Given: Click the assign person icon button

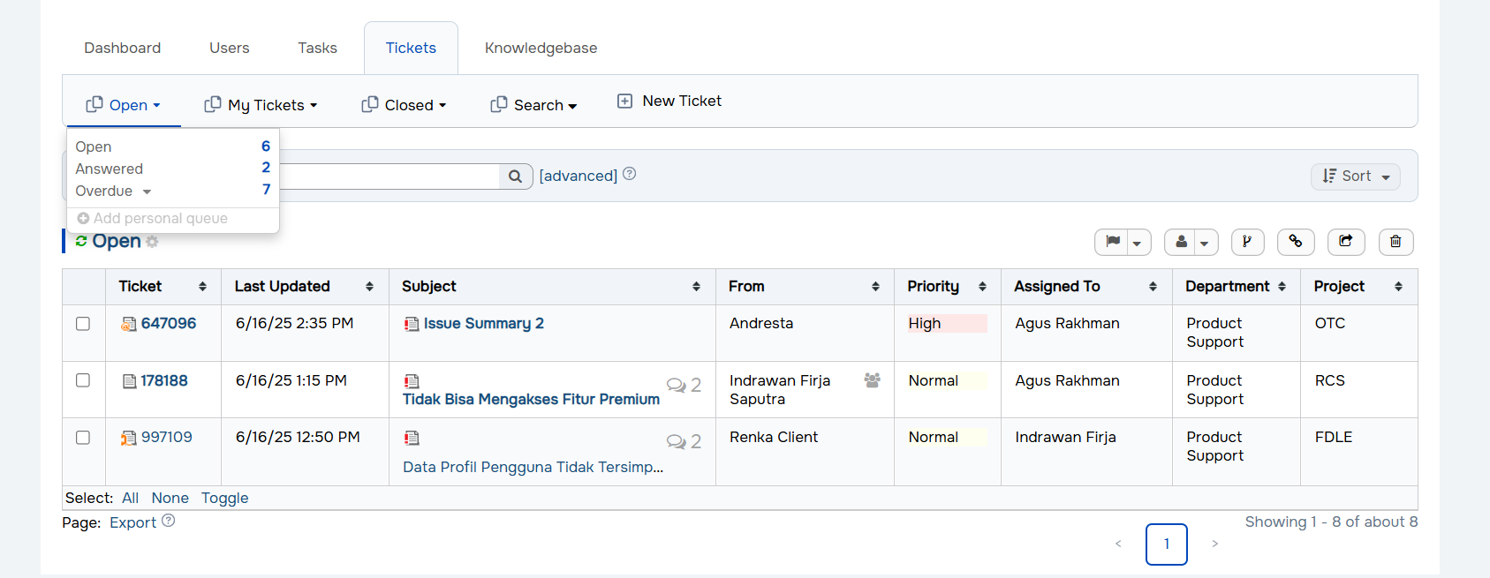Looking at the screenshot, I should point(1182,242).
